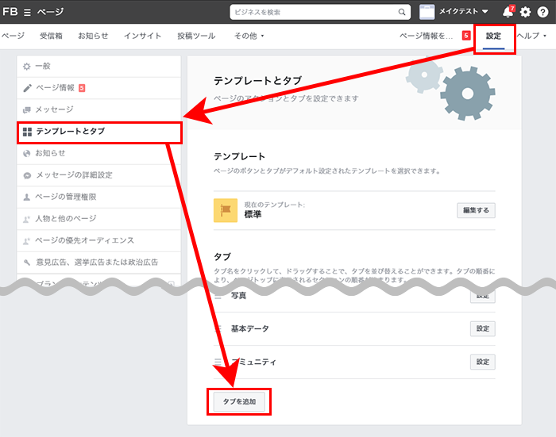The image size is (556, 437).
Task: Click the メイクテスト page thumbnail
Action: [x=427, y=12]
